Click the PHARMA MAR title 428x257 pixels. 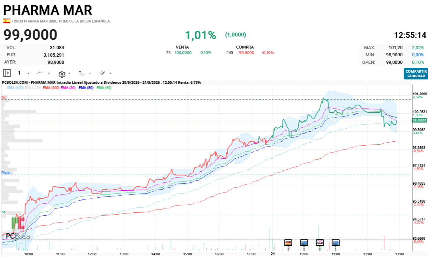[48, 10]
